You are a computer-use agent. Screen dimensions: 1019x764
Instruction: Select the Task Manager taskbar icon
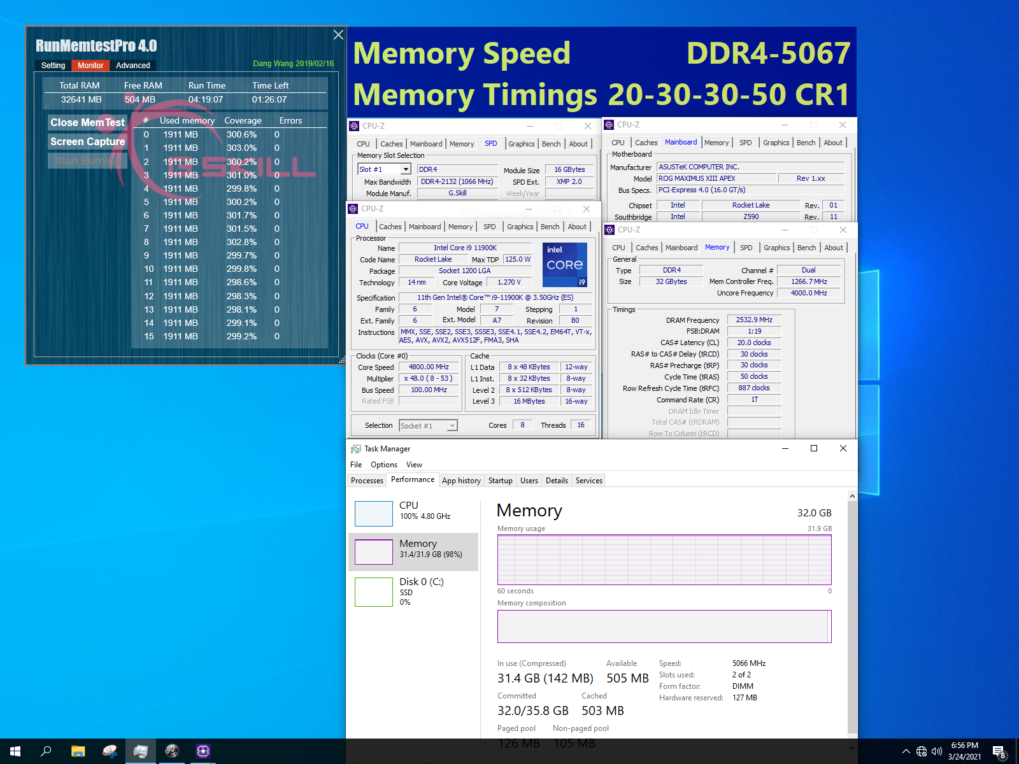141,751
